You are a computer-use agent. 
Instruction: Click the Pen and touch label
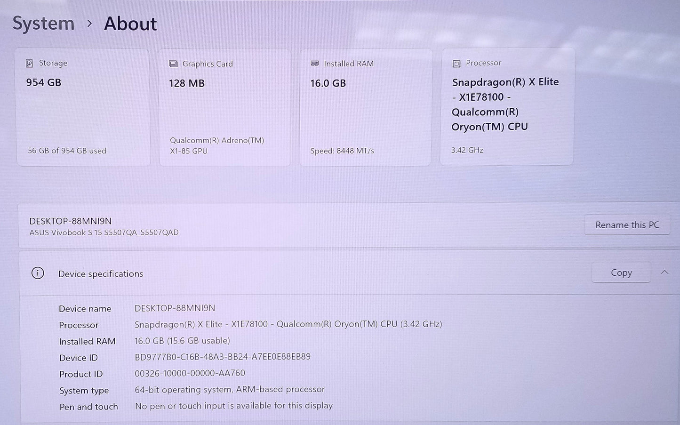coord(89,407)
